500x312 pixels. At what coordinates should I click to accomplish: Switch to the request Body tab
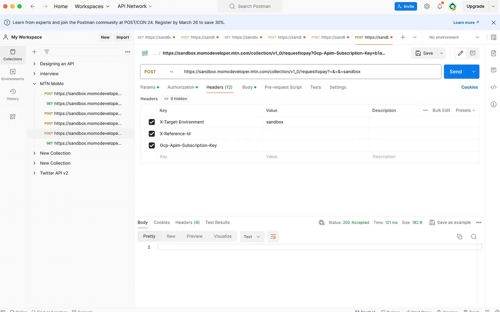click(249, 87)
